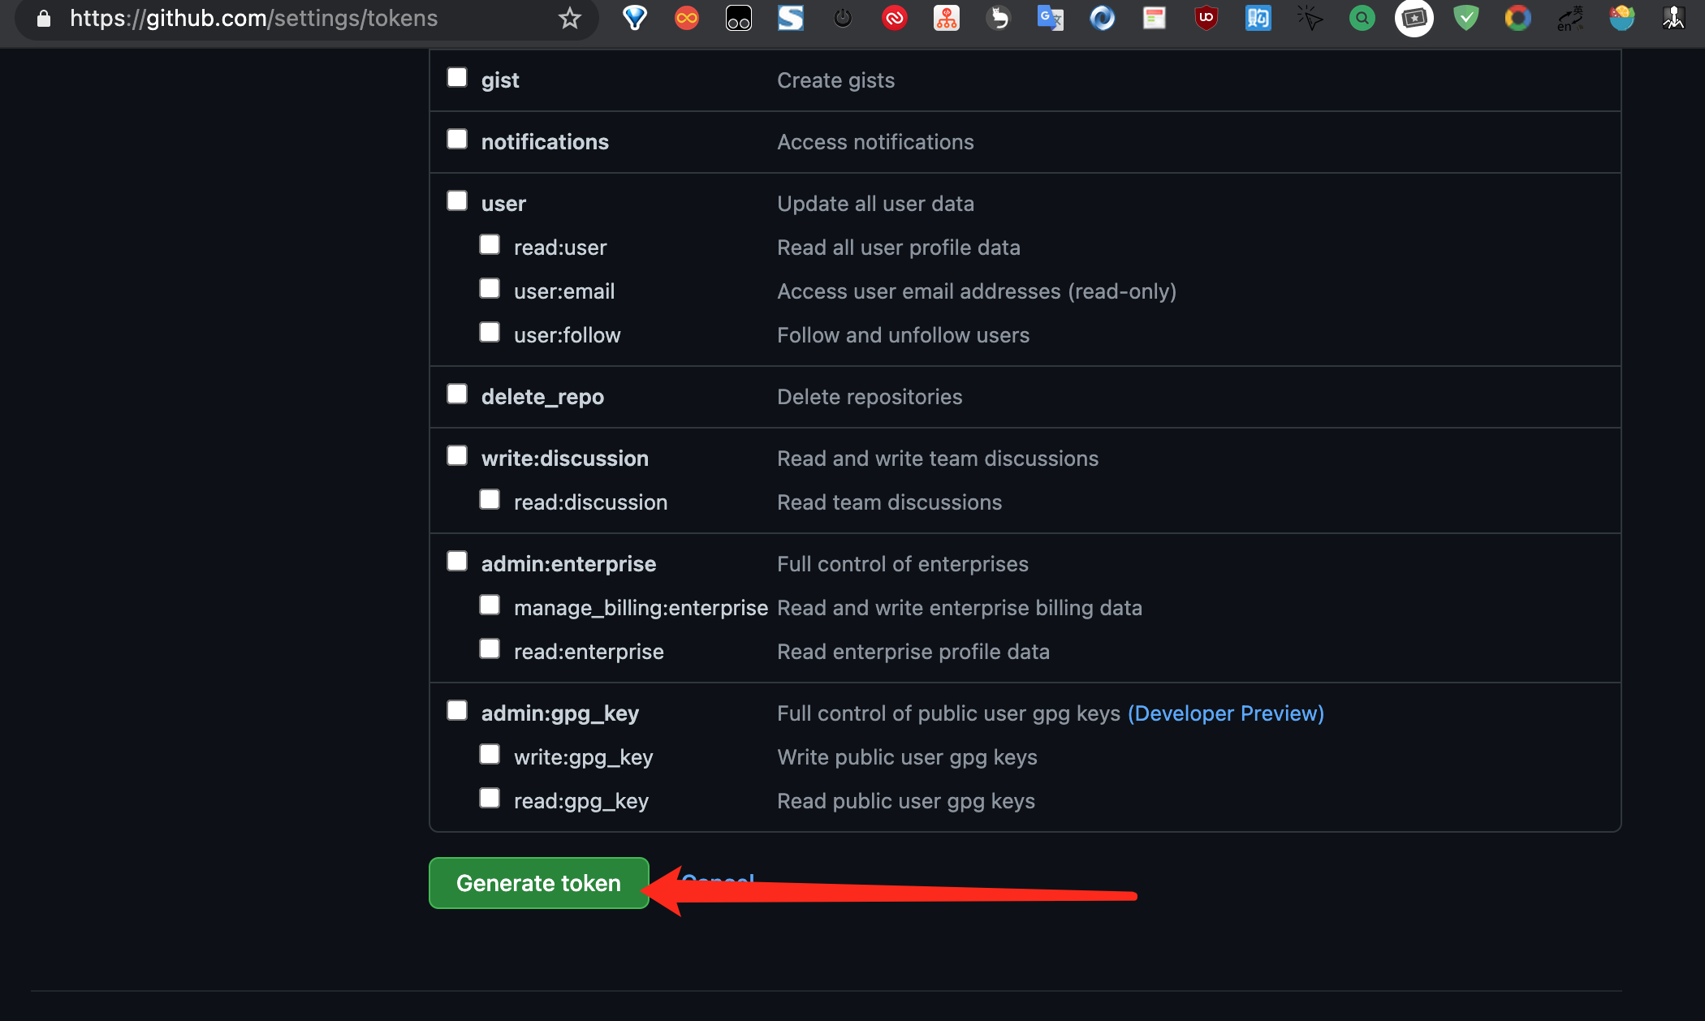Open the uBlock Origin extension

[1206, 18]
